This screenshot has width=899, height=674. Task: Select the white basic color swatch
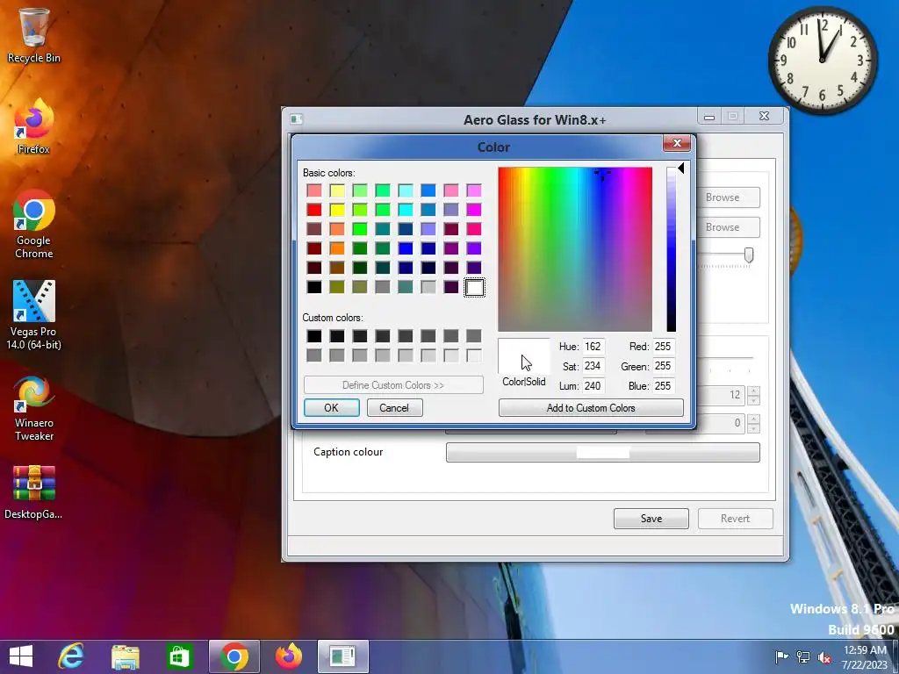(474, 287)
